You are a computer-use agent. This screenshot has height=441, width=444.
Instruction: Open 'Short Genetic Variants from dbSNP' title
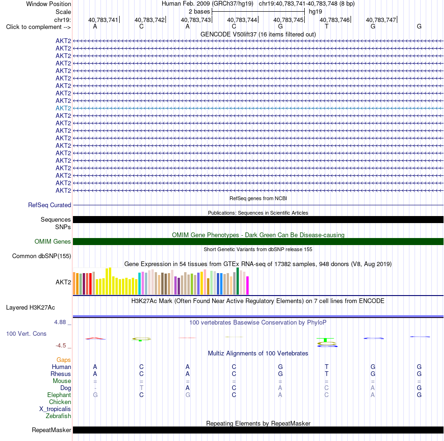pos(258,249)
